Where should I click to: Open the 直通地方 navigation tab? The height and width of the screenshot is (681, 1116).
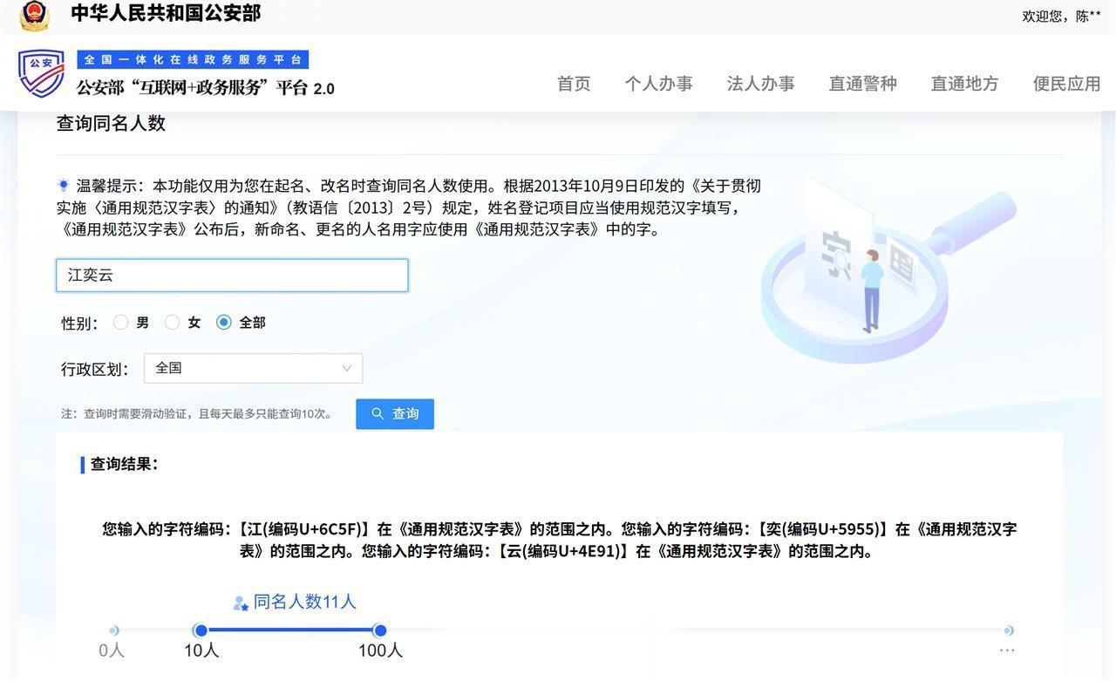pos(964,84)
